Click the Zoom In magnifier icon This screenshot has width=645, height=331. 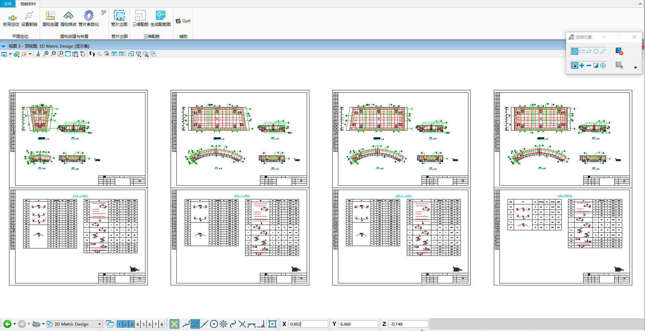pyautogui.click(x=46, y=54)
